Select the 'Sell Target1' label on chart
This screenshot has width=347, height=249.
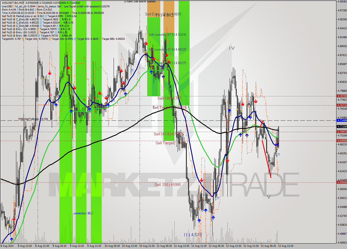tap(169, 107)
